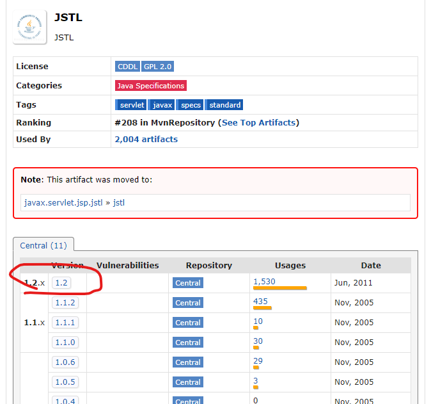Viewport: 431px width, 404px height.
Task: Open version 1.0.5
Action: point(65,382)
